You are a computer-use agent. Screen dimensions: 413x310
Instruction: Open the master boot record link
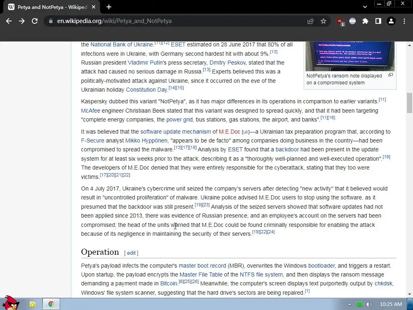(x=202, y=266)
